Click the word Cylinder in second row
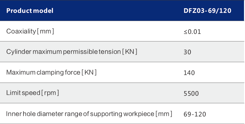The width and height of the screenshot is (245, 124). tap(18, 52)
